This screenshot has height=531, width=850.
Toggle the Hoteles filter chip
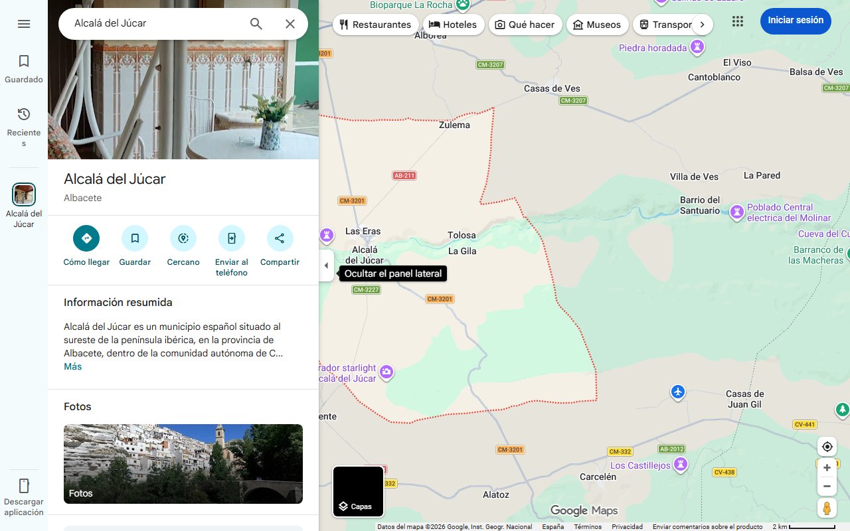pos(454,24)
